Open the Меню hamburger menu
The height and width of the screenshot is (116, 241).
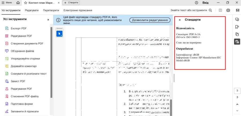click(7, 3)
